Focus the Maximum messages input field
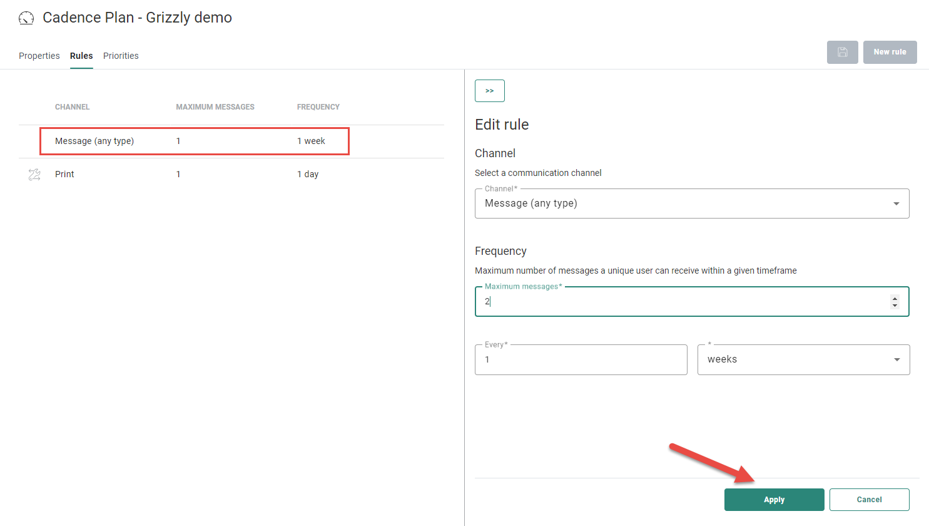This screenshot has height=526, width=929. (x=682, y=302)
